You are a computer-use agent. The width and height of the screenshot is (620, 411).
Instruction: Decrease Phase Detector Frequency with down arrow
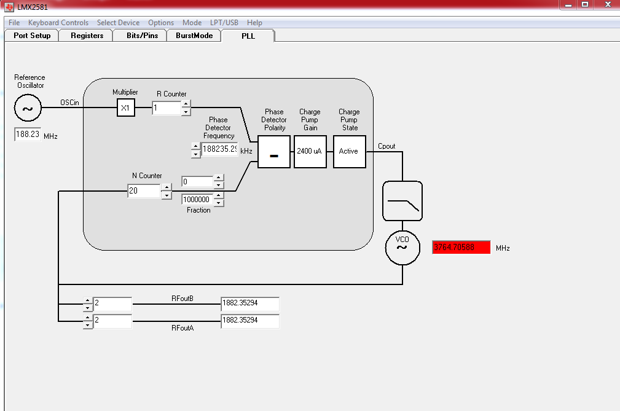coord(196,154)
